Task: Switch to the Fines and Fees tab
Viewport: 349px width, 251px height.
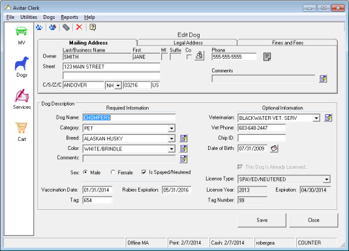Action: pyautogui.click(x=287, y=42)
